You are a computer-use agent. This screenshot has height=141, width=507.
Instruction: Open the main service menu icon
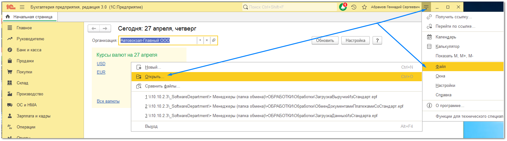pyautogui.click(x=426, y=7)
